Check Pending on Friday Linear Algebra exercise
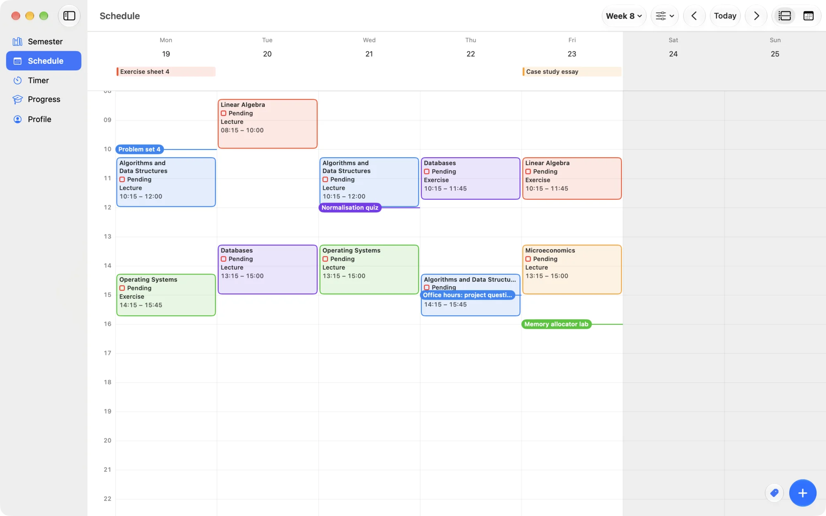The image size is (826, 516). click(x=528, y=172)
